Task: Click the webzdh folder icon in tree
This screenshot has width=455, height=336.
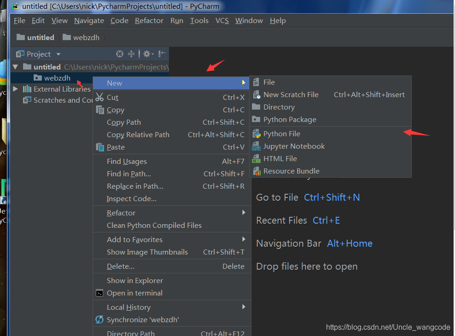Action: pos(37,78)
